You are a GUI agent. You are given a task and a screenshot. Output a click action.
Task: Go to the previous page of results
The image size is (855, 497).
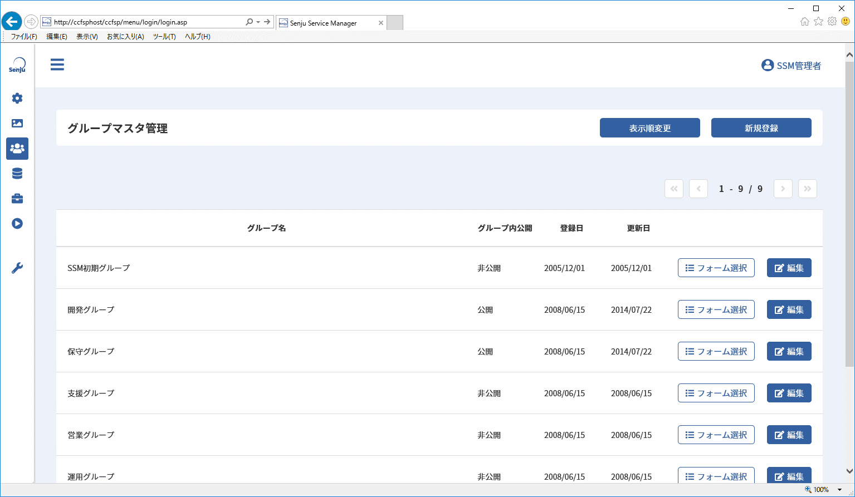click(698, 189)
